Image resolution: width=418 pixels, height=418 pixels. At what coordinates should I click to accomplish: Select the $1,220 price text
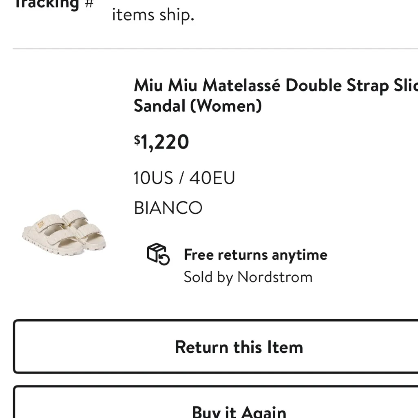tap(161, 142)
